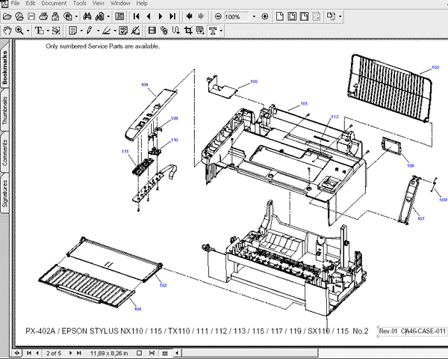Screen dimensions: 448x359
Task: Click the zoom in plus button
Action: (x=265, y=16)
